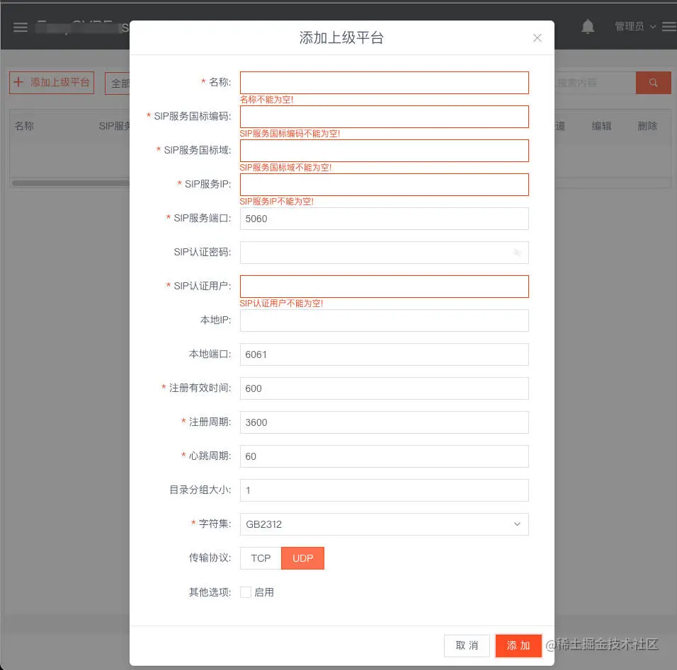Click the 注册周期 field showing 3600
Screen dimensions: 677x670
385,422
